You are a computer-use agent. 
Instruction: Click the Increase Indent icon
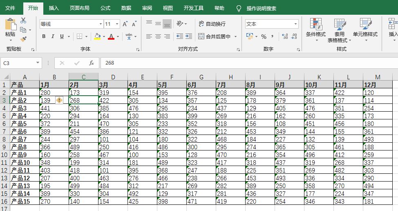(x=189, y=36)
